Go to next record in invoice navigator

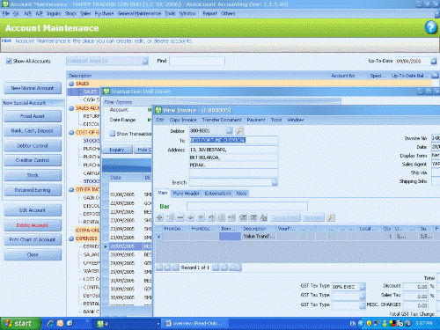click(216, 268)
